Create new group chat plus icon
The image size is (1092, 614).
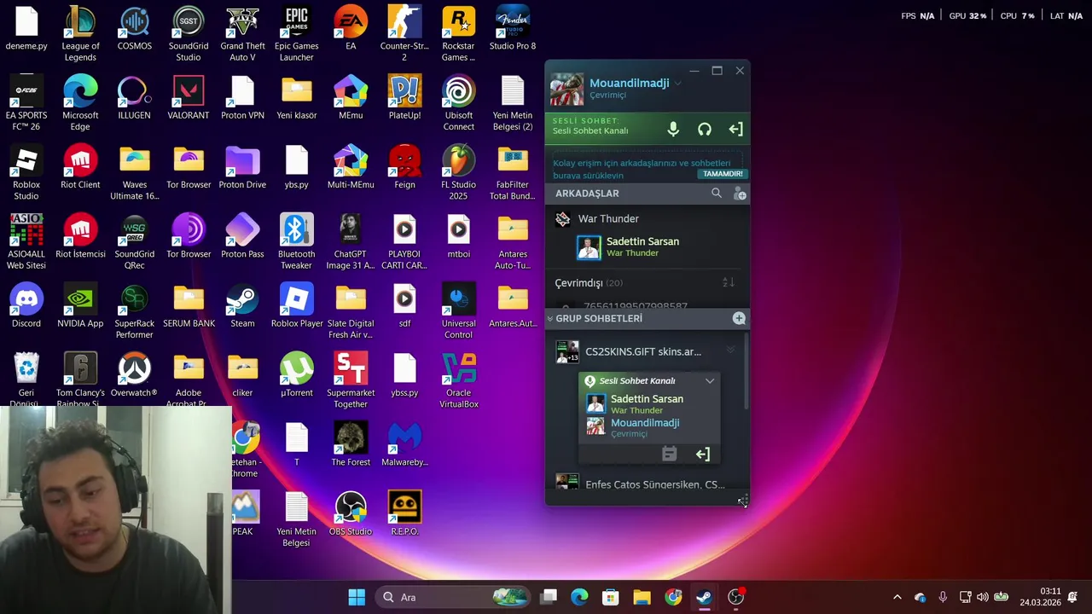(x=739, y=318)
